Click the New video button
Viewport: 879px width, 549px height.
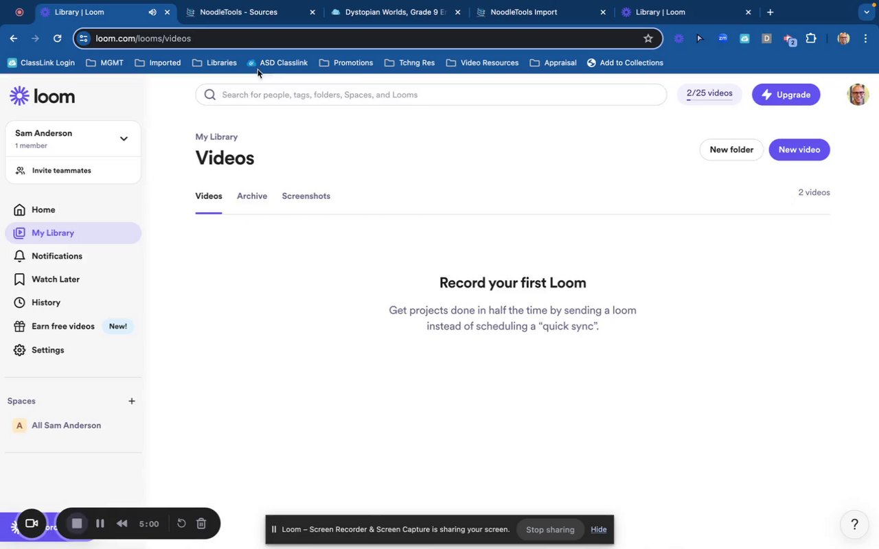(799, 150)
